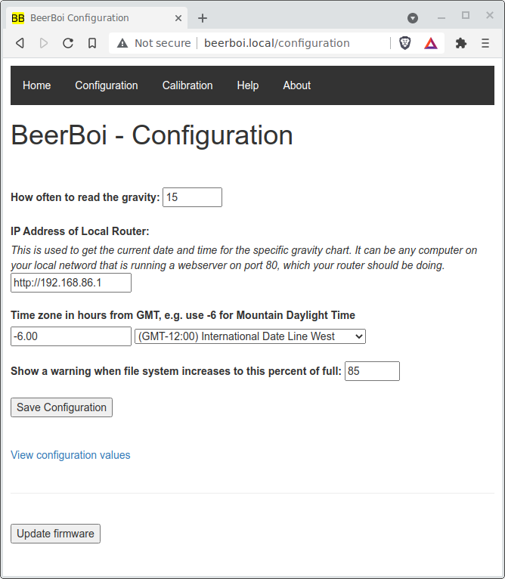Go to the Home menu item
This screenshot has width=505, height=579.
pyautogui.click(x=37, y=85)
